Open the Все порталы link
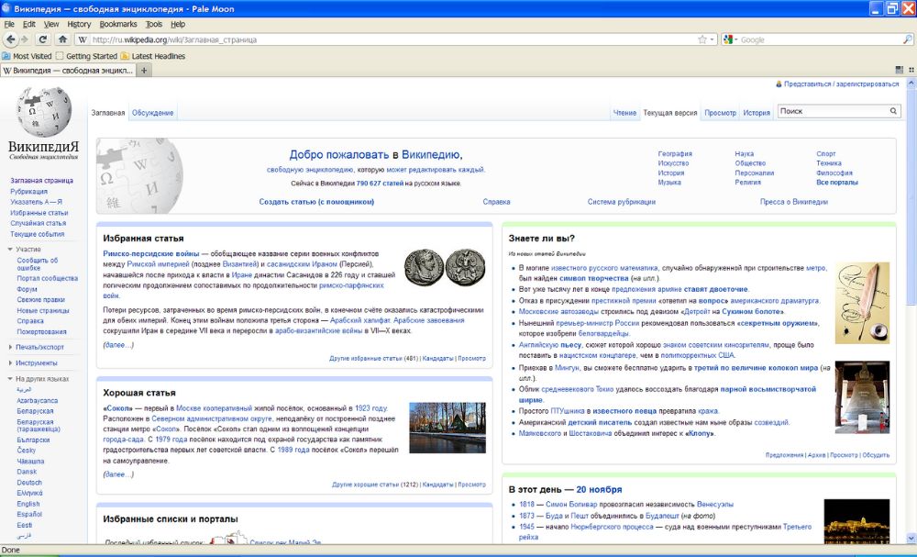 837,183
